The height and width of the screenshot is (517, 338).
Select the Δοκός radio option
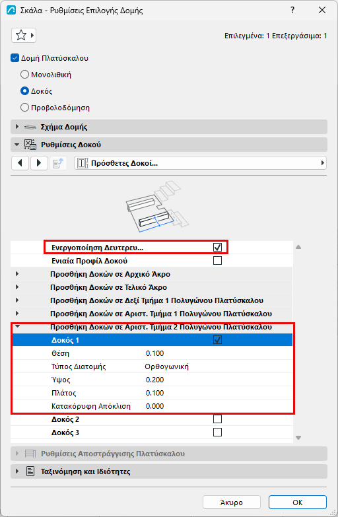(x=24, y=91)
